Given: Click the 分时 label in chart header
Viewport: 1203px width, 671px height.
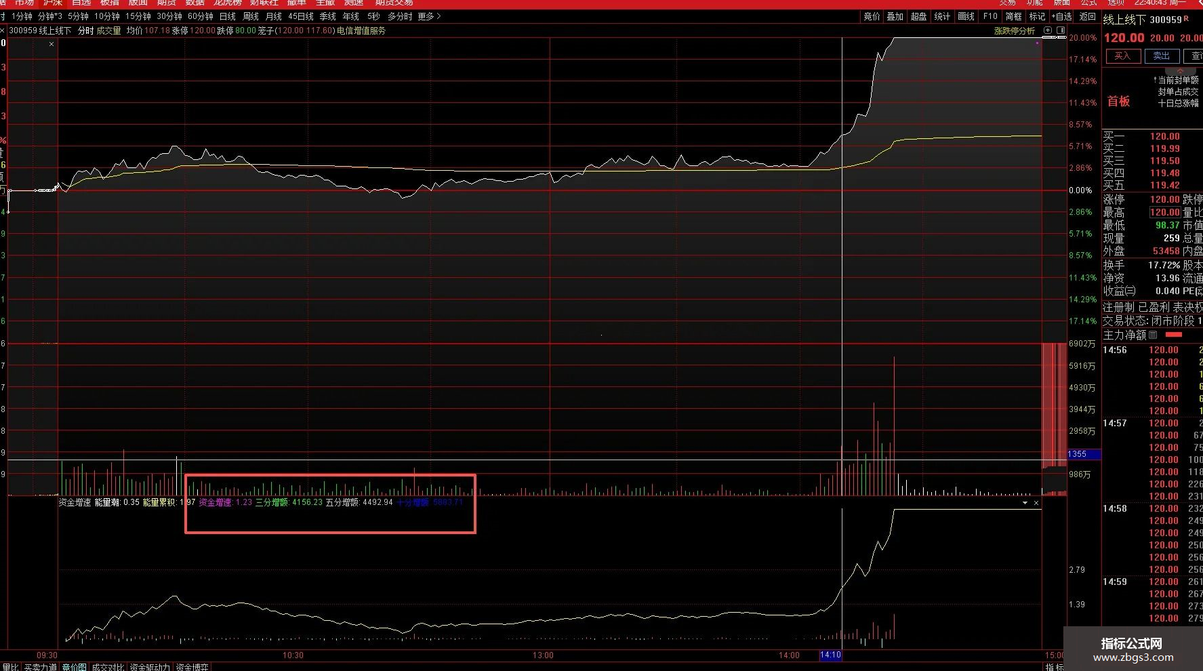Looking at the screenshot, I should pyautogui.click(x=85, y=30).
